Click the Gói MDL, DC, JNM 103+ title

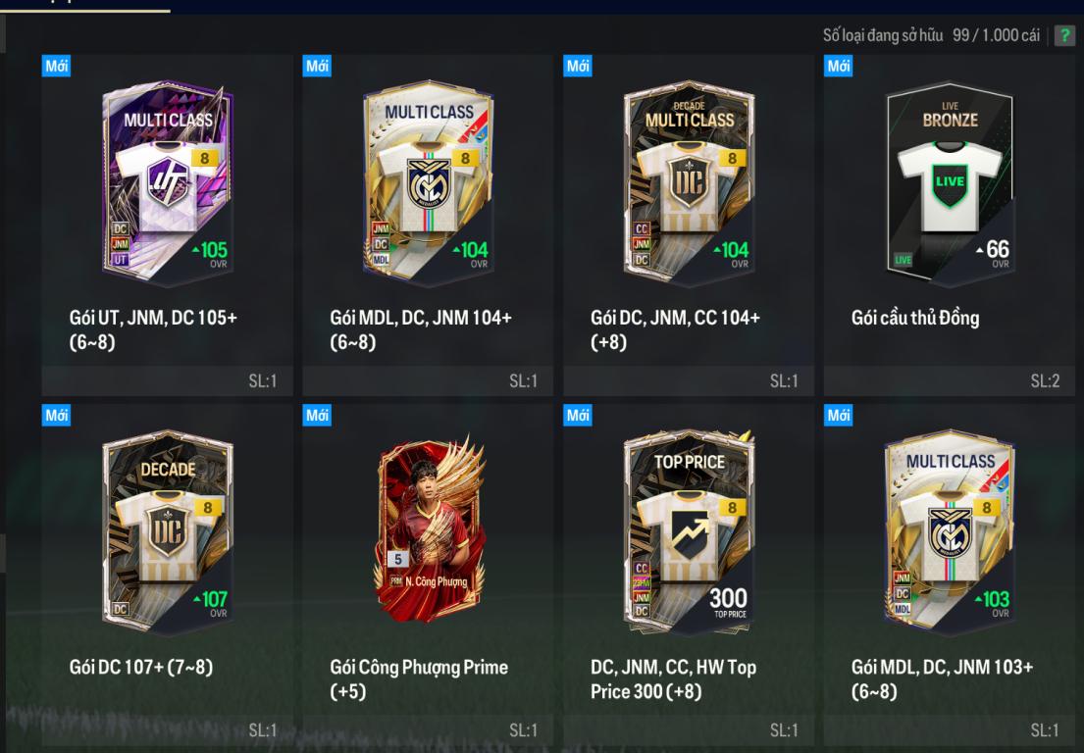pos(943,679)
